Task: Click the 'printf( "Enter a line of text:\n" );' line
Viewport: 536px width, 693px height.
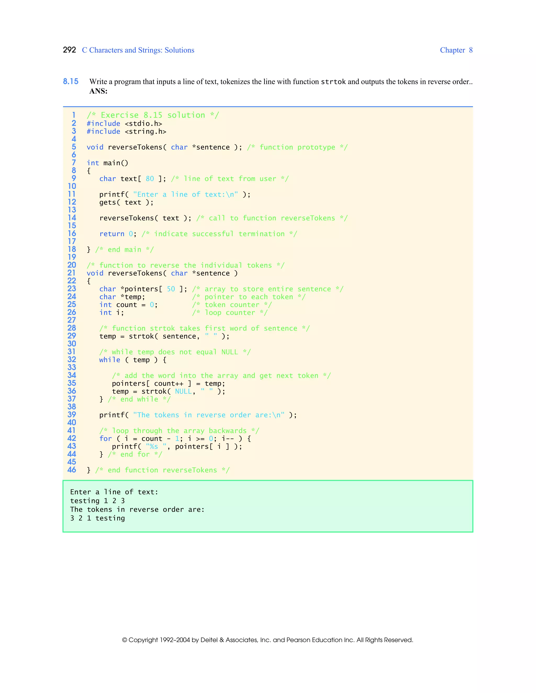Action: [x=175, y=195]
